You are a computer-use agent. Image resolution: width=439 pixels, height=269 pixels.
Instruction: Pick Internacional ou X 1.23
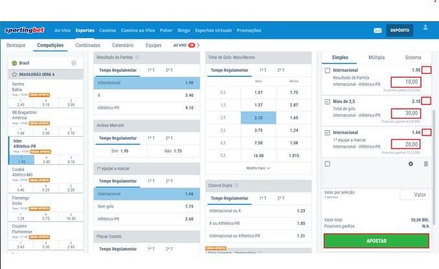pyautogui.click(x=258, y=211)
